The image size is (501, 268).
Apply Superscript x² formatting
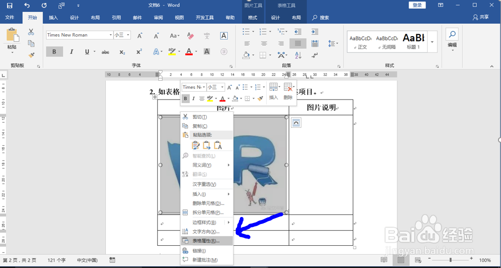[139, 52]
